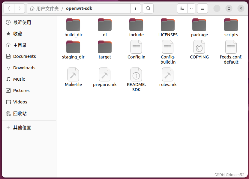249x179 pixels.
Task: Select the feeds.conf.default file icon
Action: point(231,47)
